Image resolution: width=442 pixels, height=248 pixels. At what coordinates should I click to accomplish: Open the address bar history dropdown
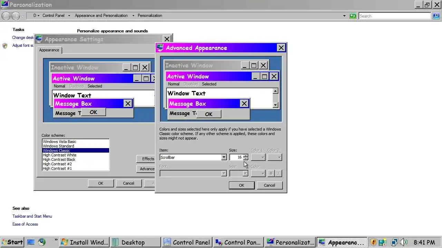point(344,16)
